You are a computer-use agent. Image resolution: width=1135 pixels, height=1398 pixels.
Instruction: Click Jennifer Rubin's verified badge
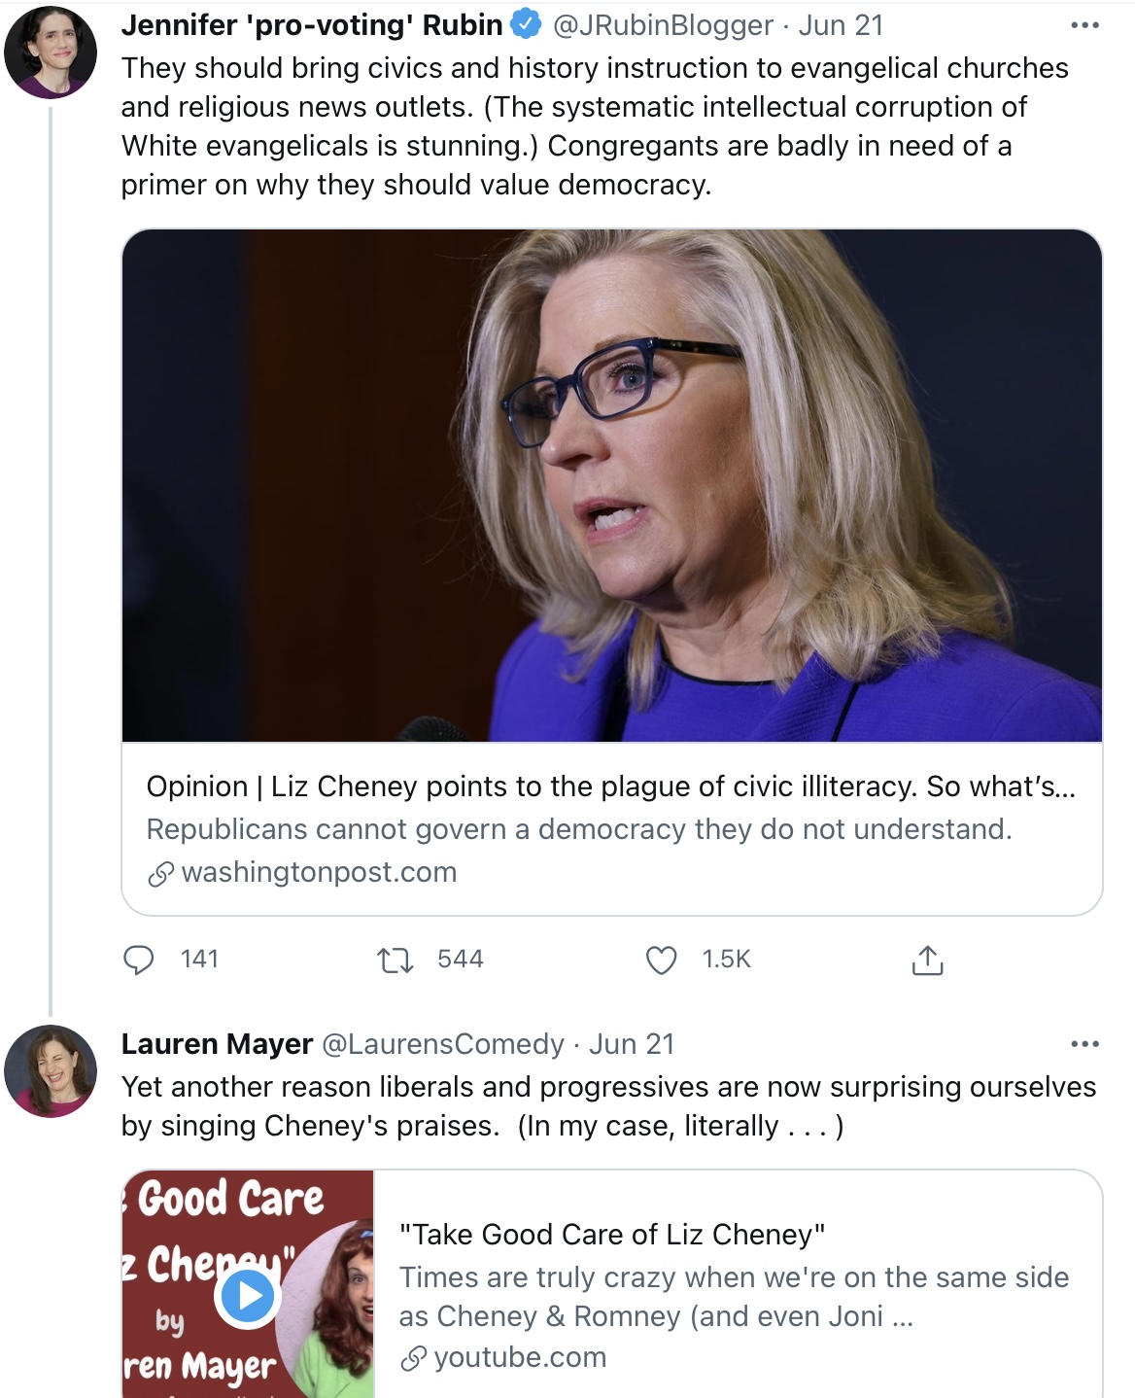tap(526, 24)
